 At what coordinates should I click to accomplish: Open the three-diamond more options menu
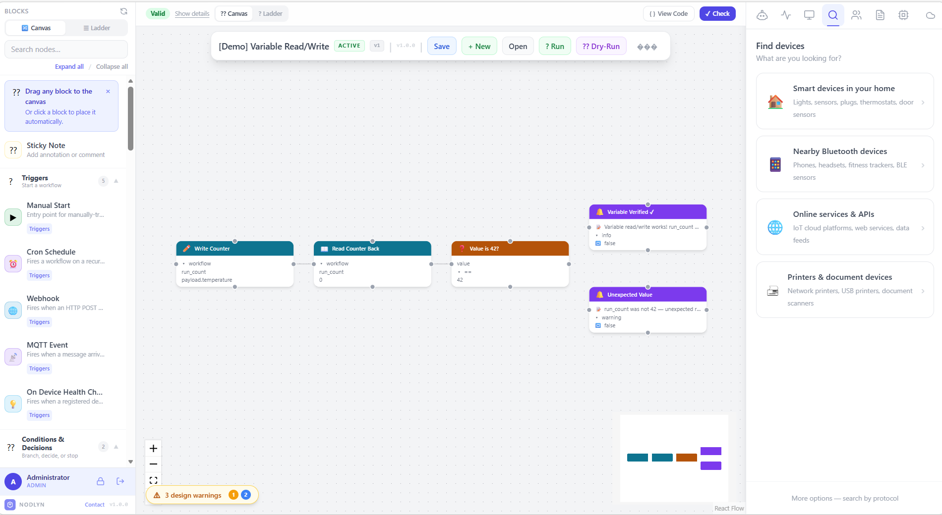[647, 47]
